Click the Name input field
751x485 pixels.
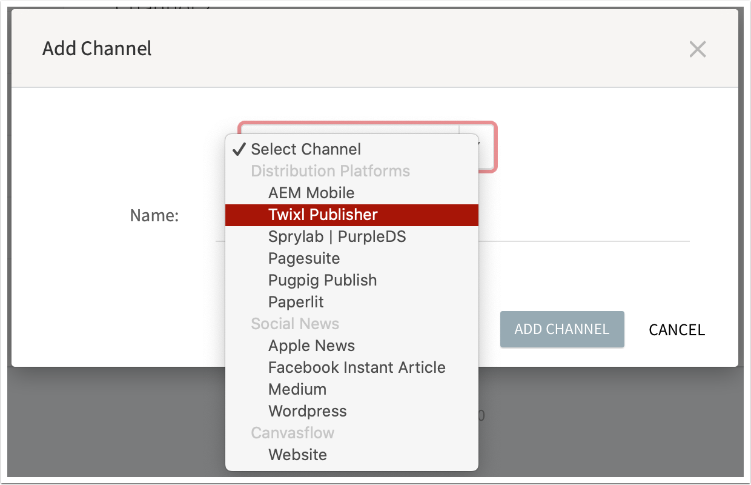(x=584, y=216)
